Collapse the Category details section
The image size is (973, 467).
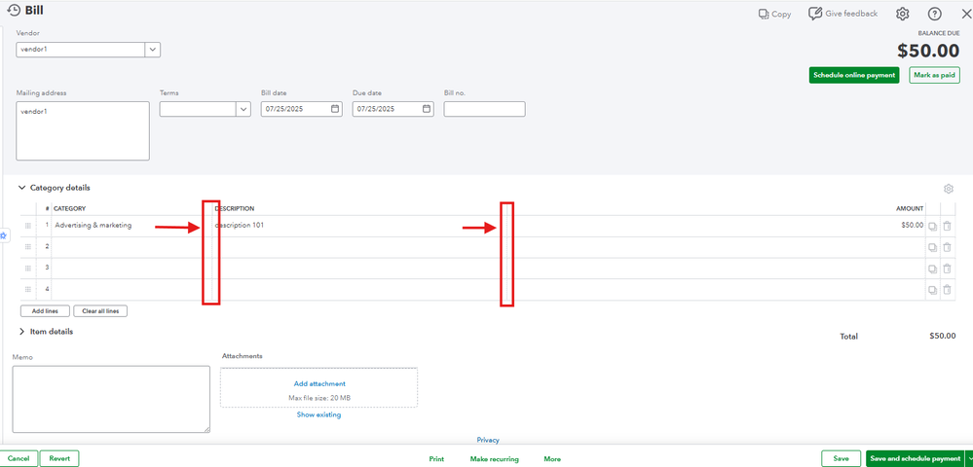pyautogui.click(x=22, y=188)
